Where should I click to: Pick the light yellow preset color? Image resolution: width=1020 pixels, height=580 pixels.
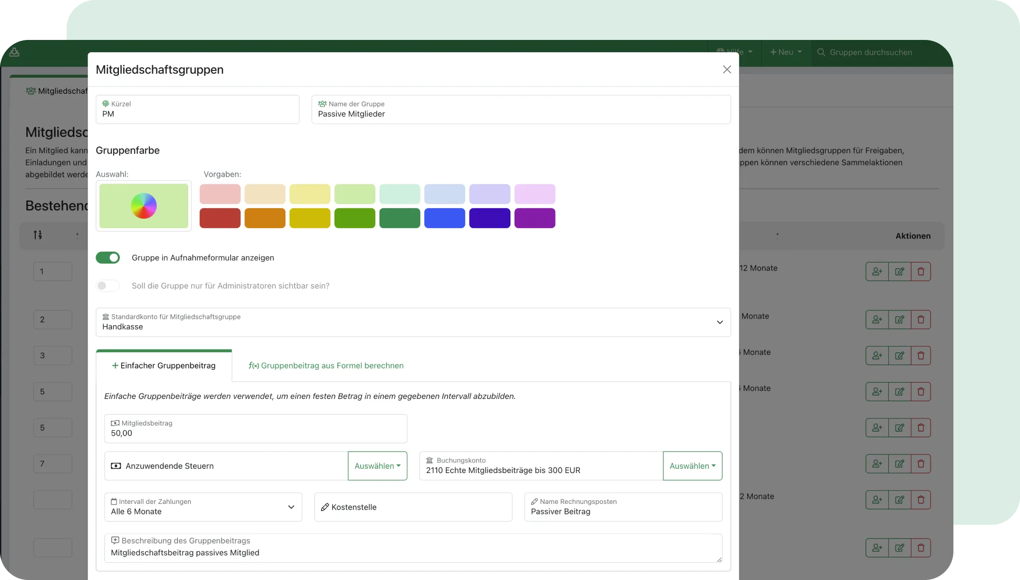(x=310, y=194)
